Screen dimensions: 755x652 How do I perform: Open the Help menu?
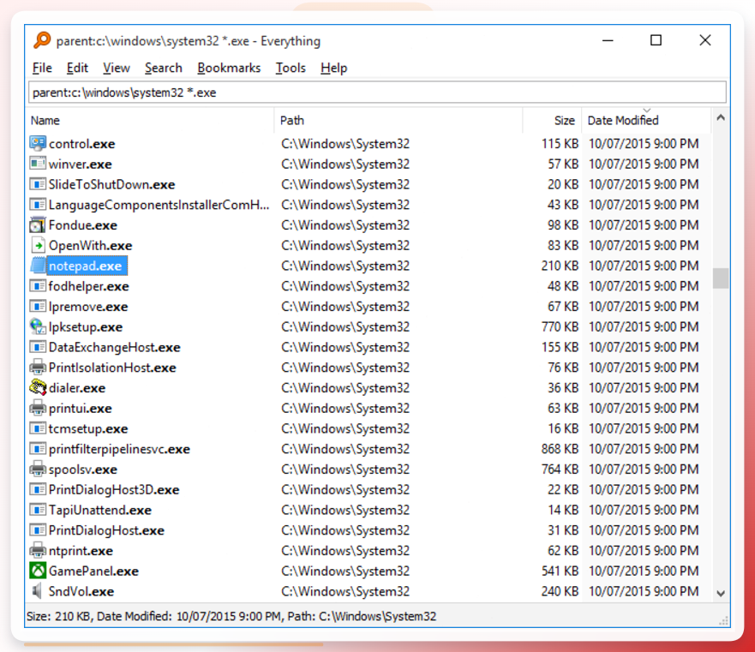pyautogui.click(x=333, y=68)
